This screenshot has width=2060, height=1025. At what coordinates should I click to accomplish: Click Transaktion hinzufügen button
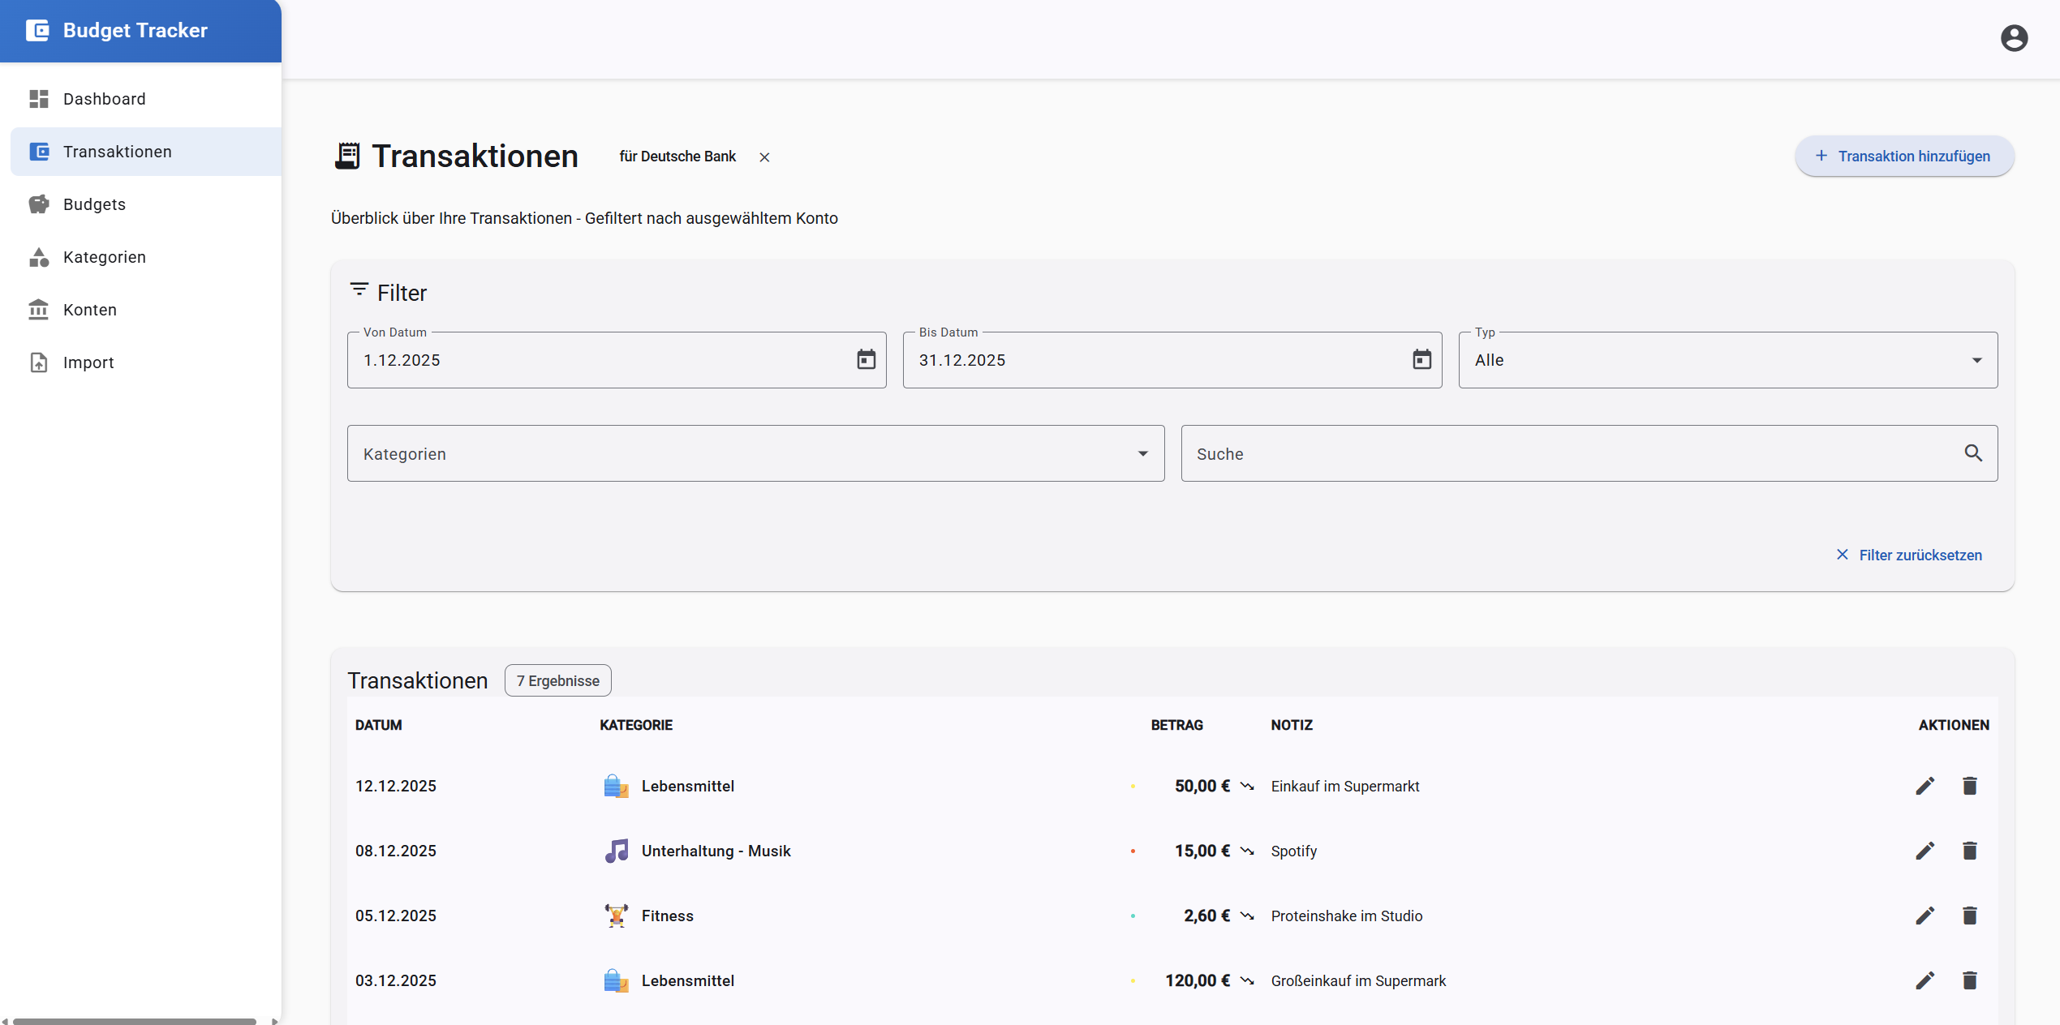(x=1903, y=156)
